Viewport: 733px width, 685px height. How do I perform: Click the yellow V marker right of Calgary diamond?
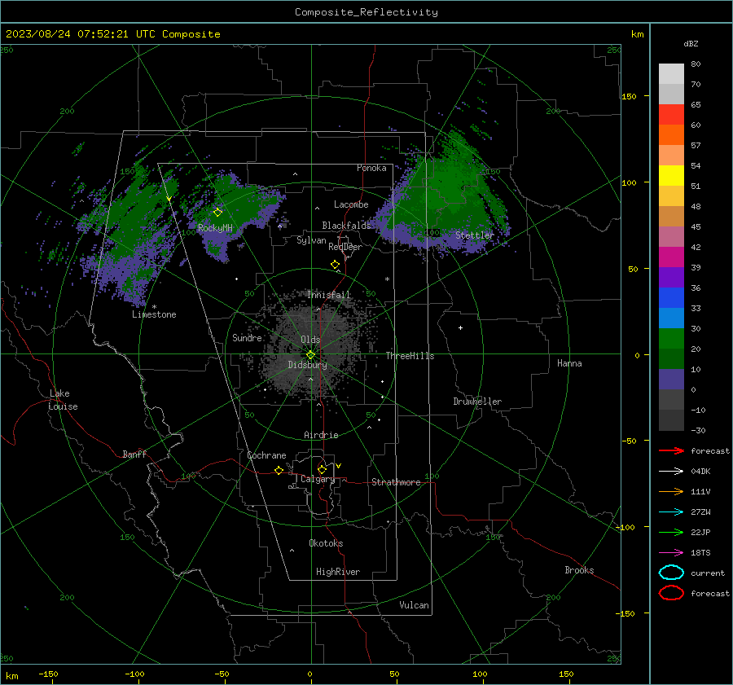(x=339, y=466)
